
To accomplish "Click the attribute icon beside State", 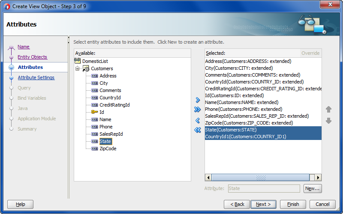I will [94, 141].
